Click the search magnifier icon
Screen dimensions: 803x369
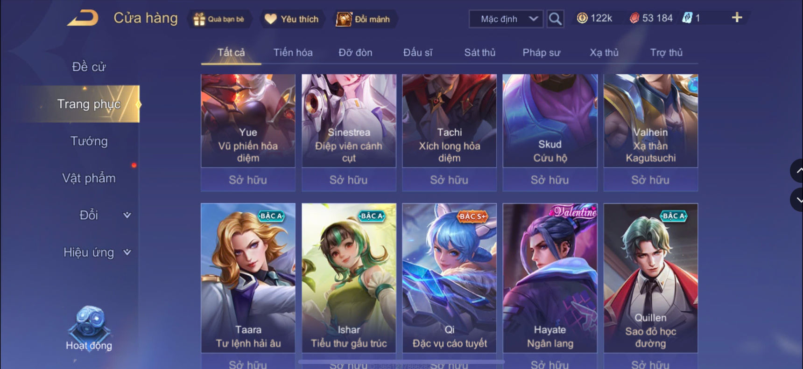(555, 19)
